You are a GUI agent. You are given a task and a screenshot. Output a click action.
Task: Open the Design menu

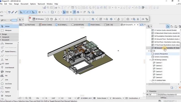[16, 4]
